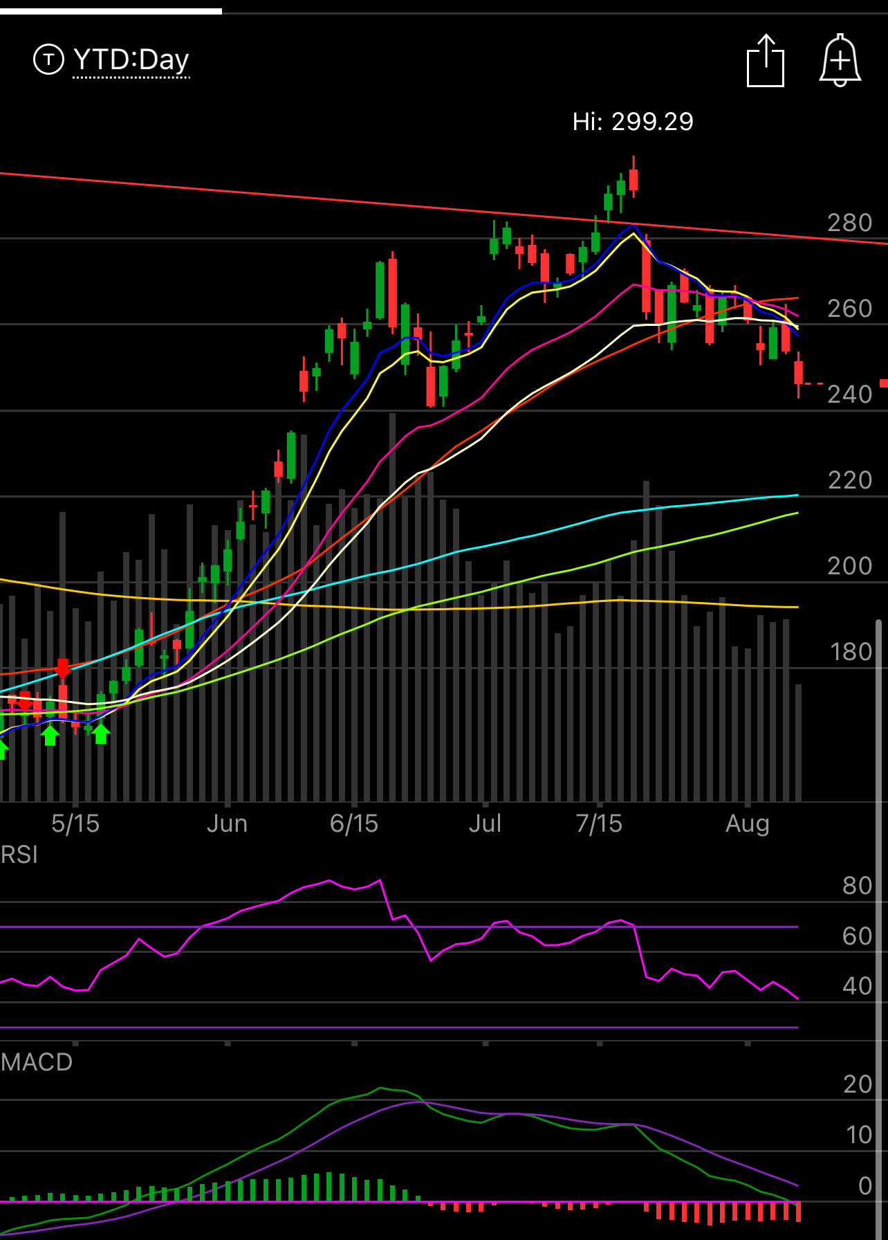Open the YTD:Day timeframe selector
This screenshot has width=888, height=1240.
click(x=131, y=60)
